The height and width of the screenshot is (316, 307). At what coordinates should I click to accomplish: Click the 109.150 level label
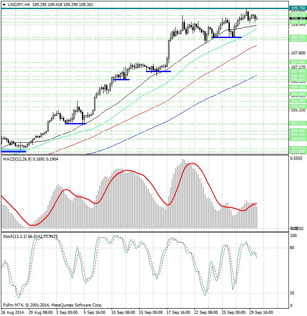[x=298, y=22]
